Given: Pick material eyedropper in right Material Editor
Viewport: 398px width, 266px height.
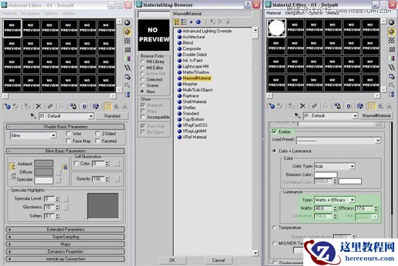Looking at the screenshot, I should (x=298, y=116).
